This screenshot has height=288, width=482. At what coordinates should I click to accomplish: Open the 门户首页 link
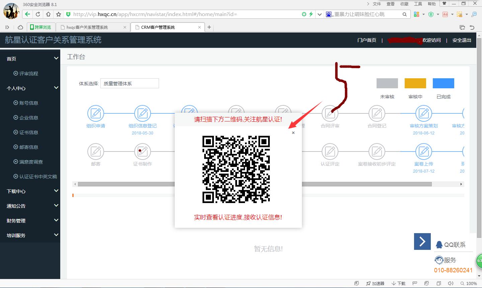point(367,40)
